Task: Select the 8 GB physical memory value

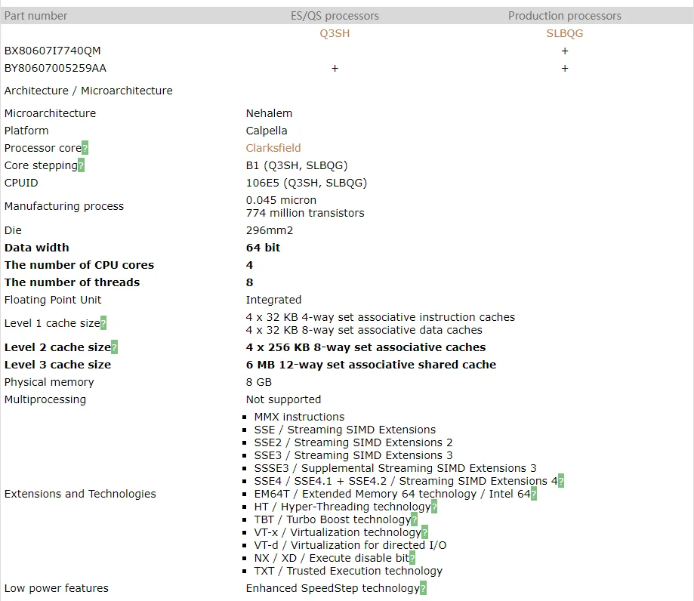Action: (258, 382)
